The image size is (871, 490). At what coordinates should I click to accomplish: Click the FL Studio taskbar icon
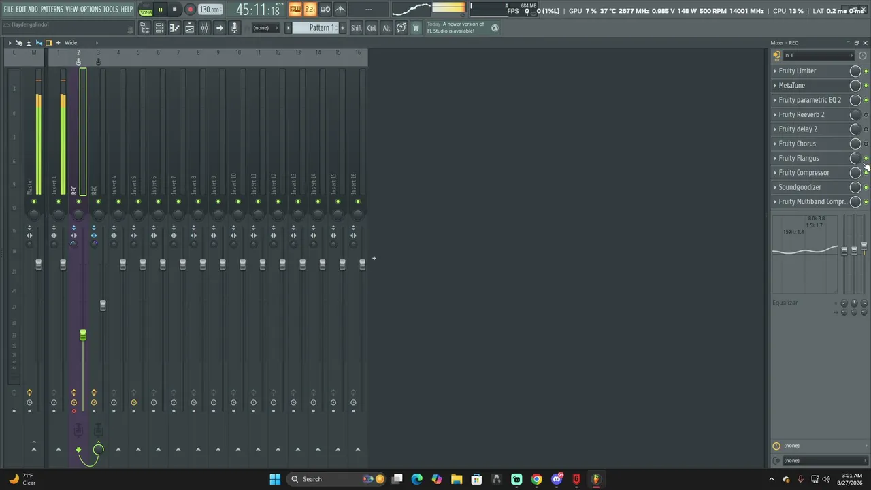[596, 479]
